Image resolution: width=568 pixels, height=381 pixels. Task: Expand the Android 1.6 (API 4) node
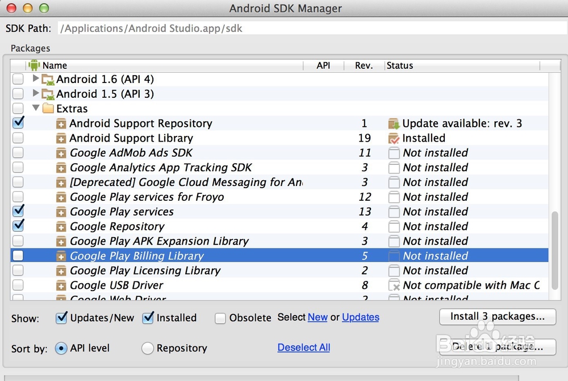[x=35, y=78]
